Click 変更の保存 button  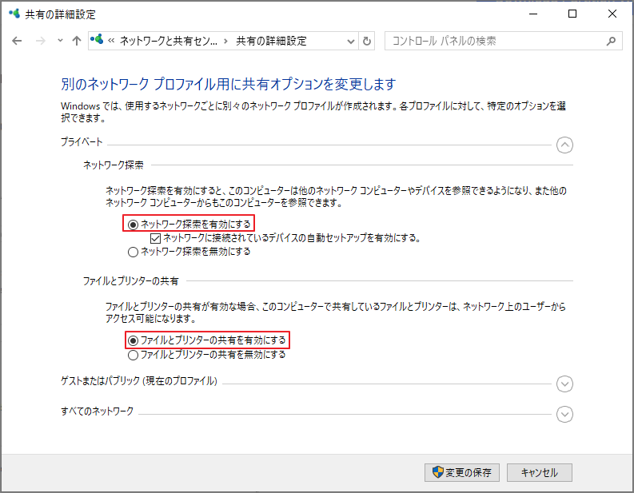click(462, 472)
